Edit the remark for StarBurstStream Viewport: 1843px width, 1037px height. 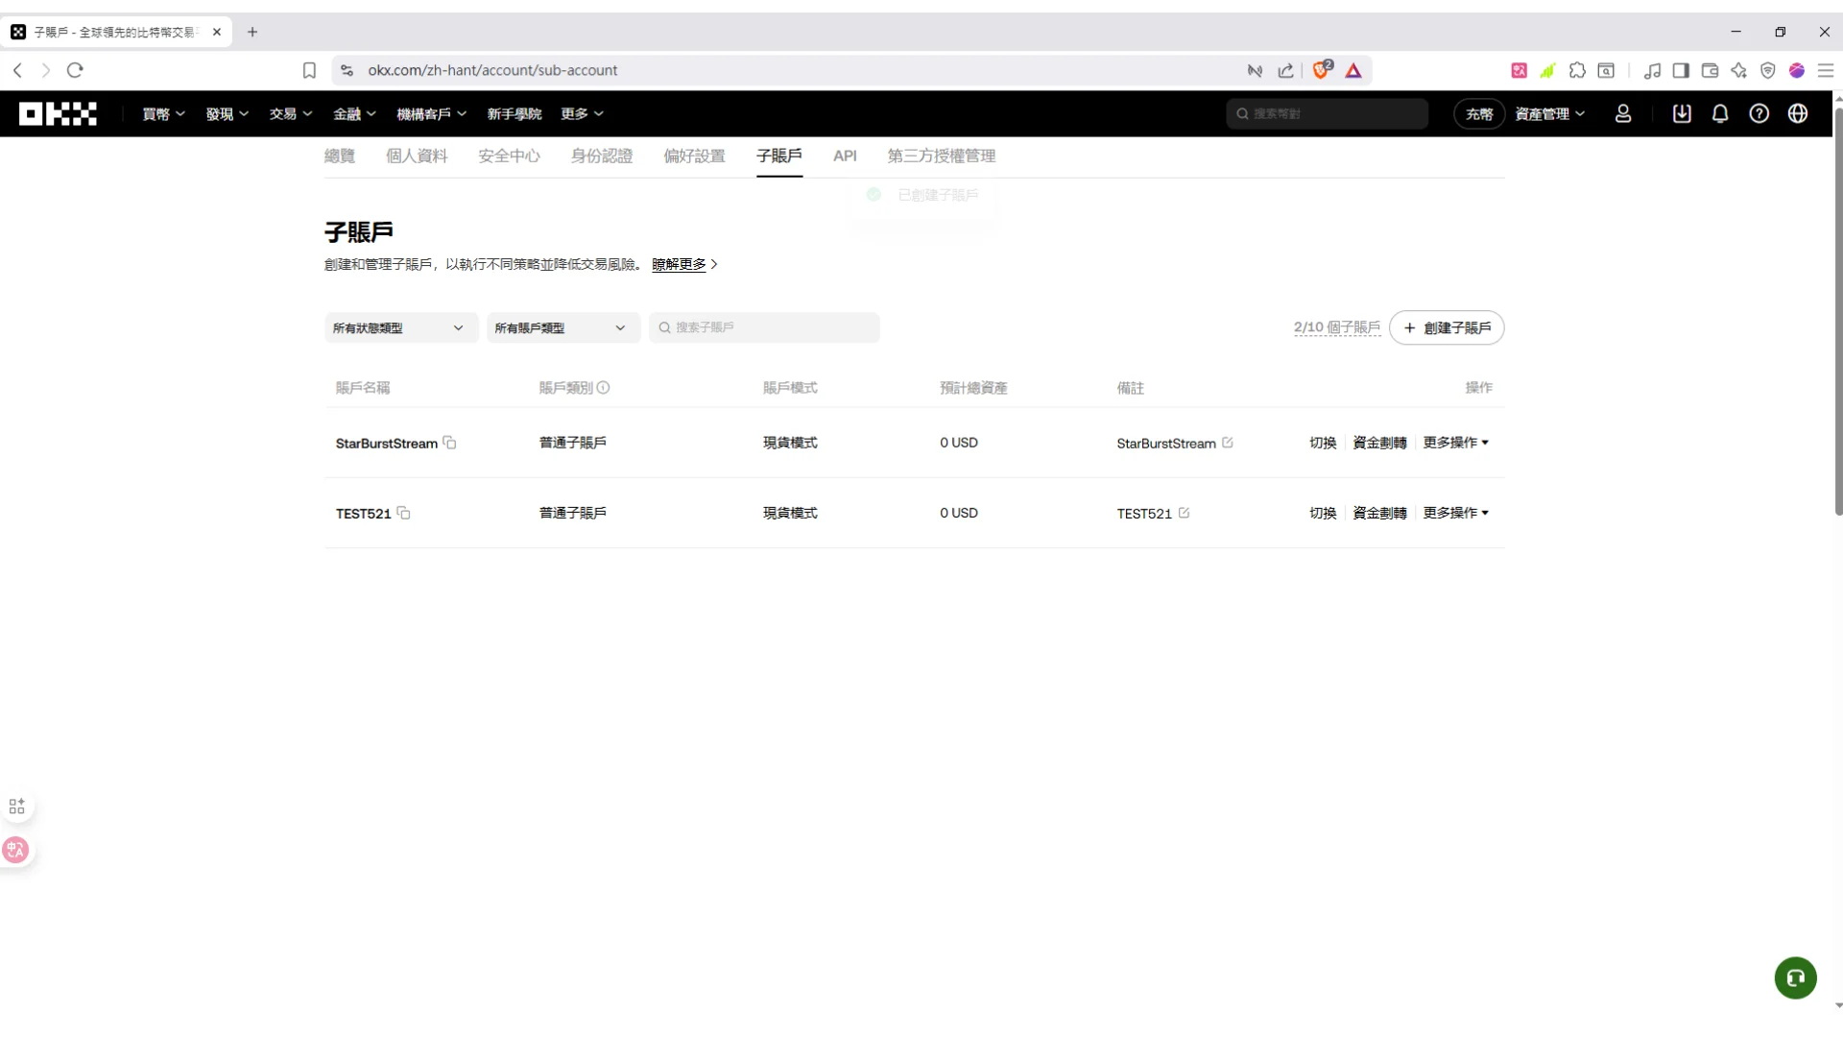(1228, 443)
